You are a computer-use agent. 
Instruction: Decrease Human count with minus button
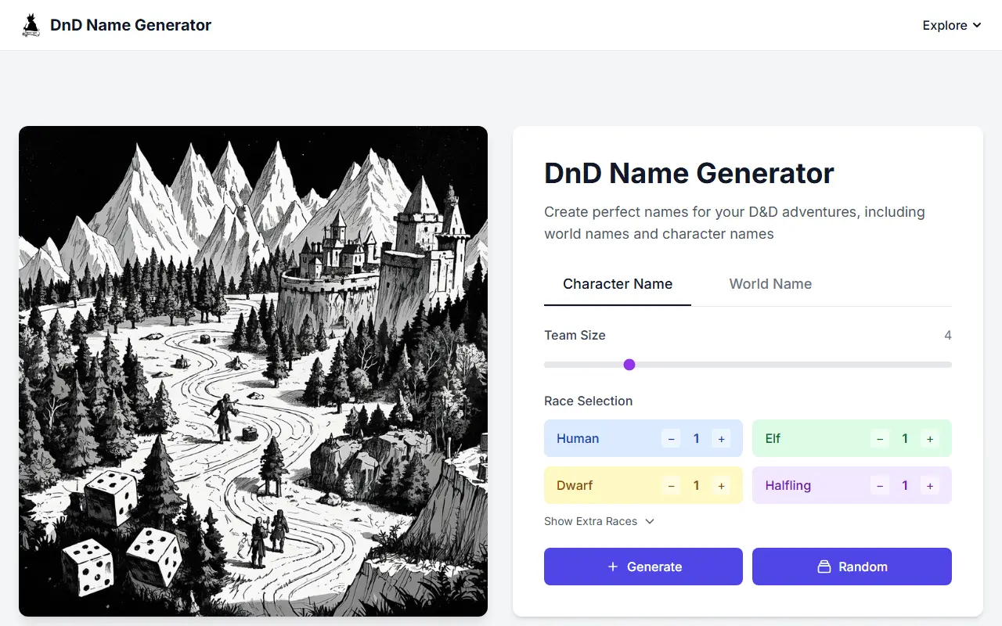pos(671,438)
